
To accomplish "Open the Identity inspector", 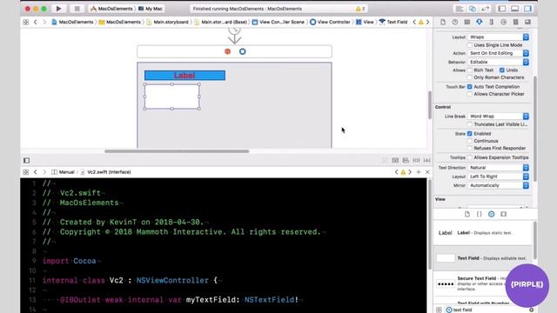I will coord(467,22).
